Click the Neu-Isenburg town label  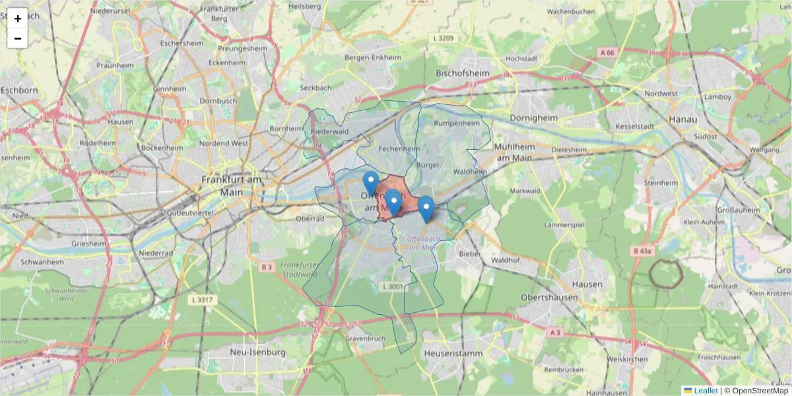coord(258,352)
